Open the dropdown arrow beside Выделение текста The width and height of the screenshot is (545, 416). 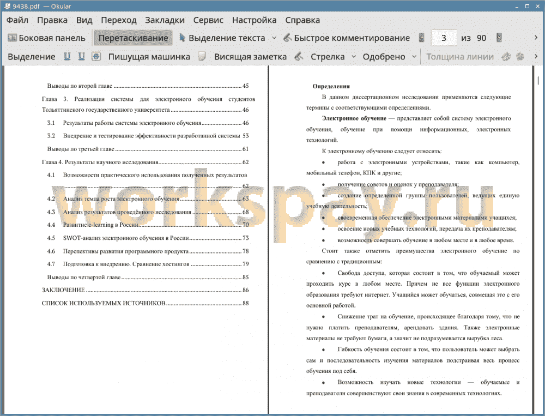point(274,38)
